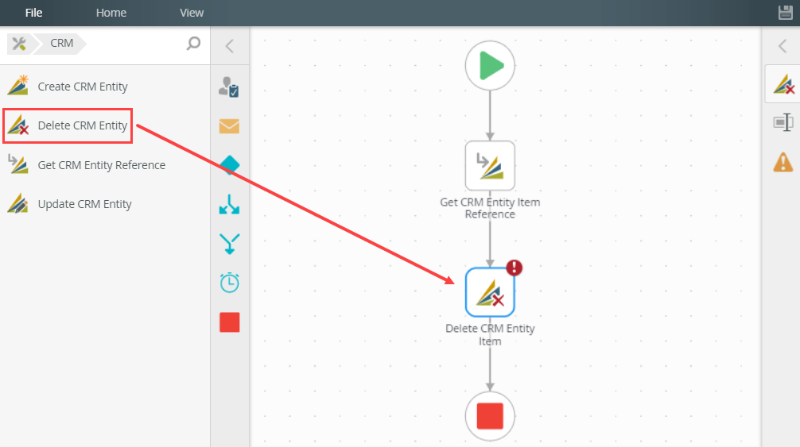Expand the right configuration panel chevron
800x447 pixels.
tap(783, 46)
